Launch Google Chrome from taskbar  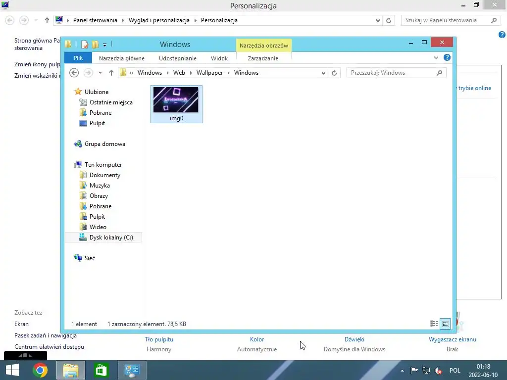(40, 370)
